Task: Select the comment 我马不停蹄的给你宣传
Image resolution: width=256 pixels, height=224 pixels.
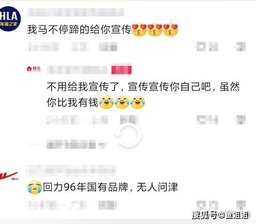Action: tap(79, 29)
